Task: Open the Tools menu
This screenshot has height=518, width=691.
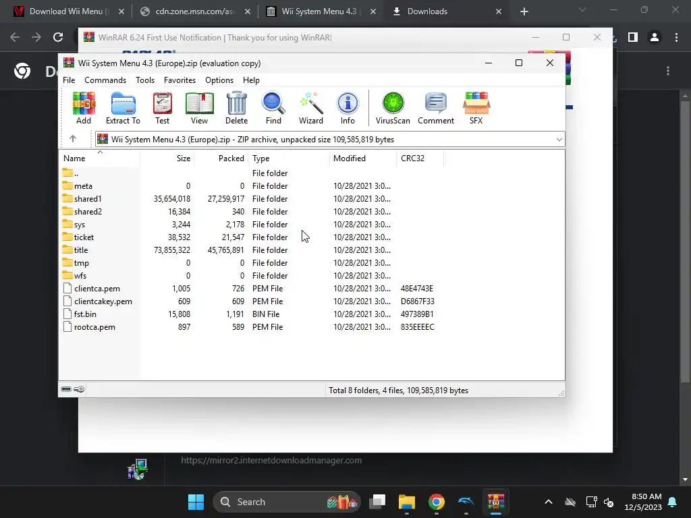Action: click(145, 80)
